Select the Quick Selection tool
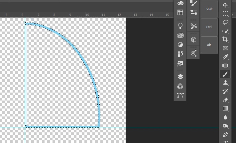The image size is (236, 143). (225, 31)
